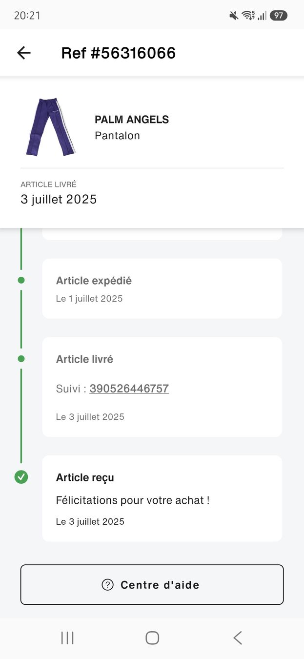The image size is (304, 659).
Task: Tap the Wi-Fi status icon
Action: [x=248, y=16]
